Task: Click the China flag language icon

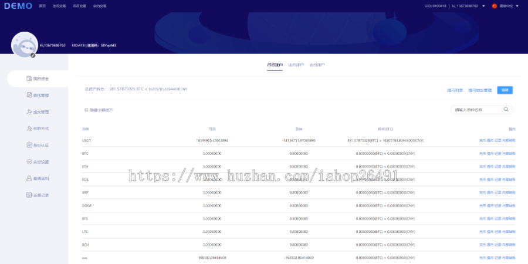Action: coord(495,6)
